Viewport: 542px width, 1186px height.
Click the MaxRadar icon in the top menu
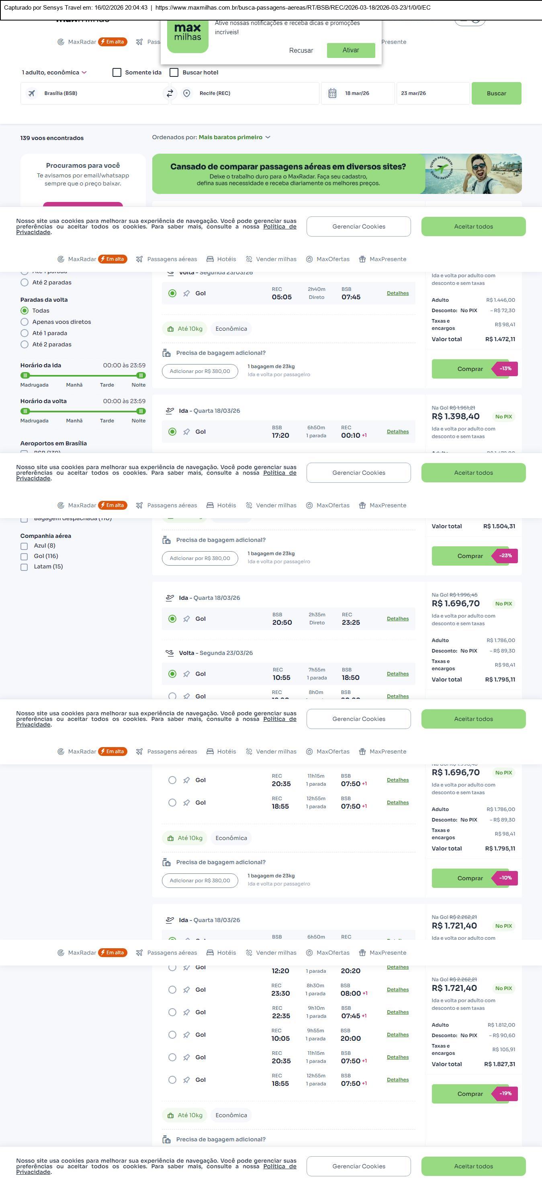tap(61, 42)
